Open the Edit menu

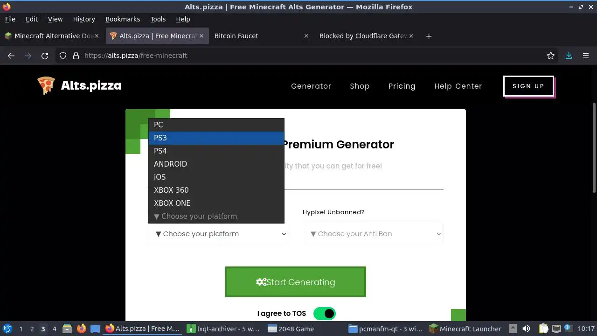pos(32,19)
